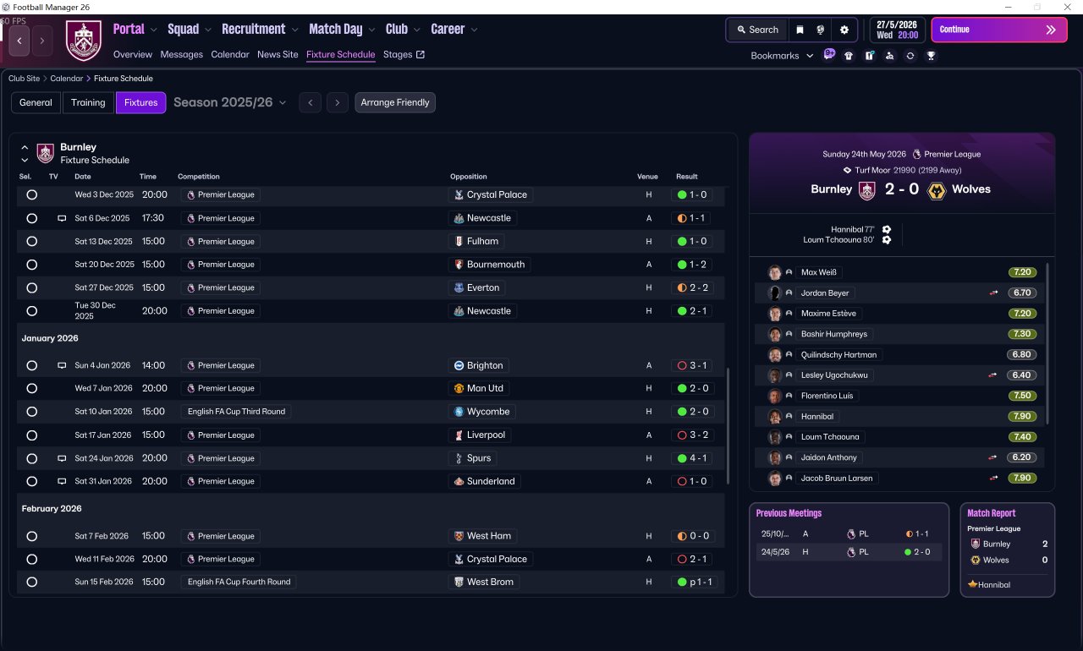Click the Burnley club crest in the header
1083x651 pixels.
(83, 41)
